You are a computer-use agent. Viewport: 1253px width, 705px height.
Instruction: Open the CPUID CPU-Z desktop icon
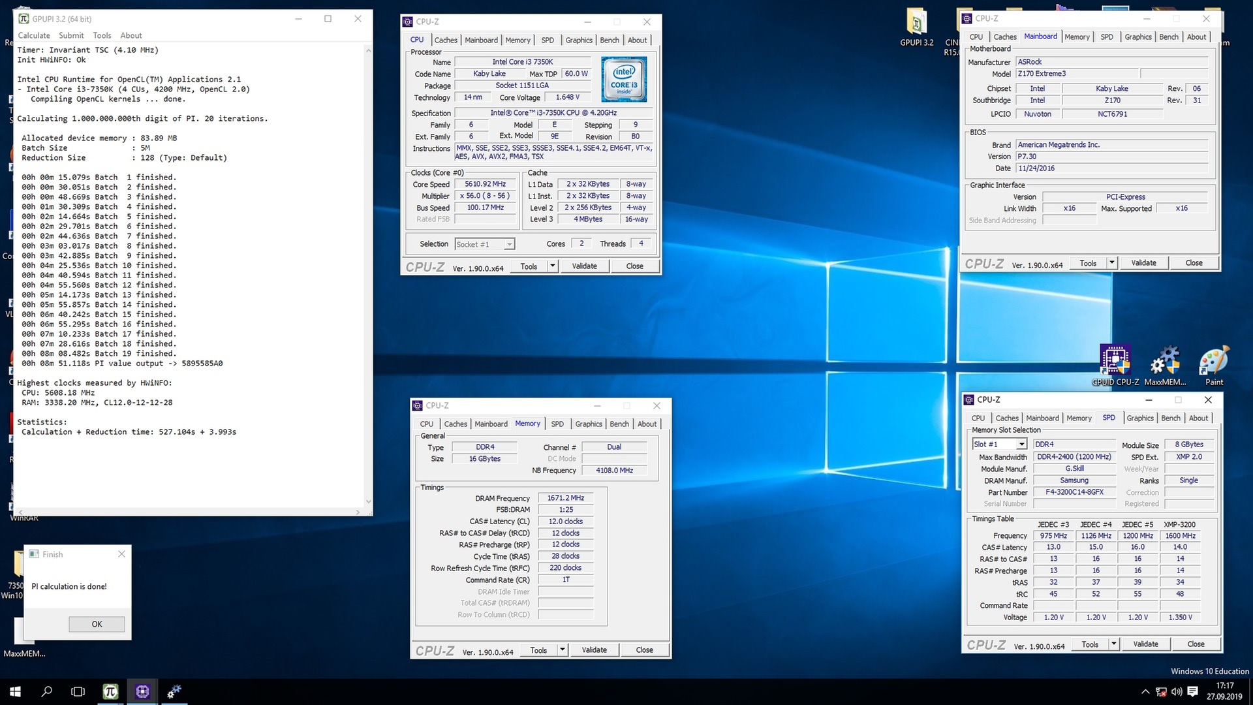point(1115,366)
